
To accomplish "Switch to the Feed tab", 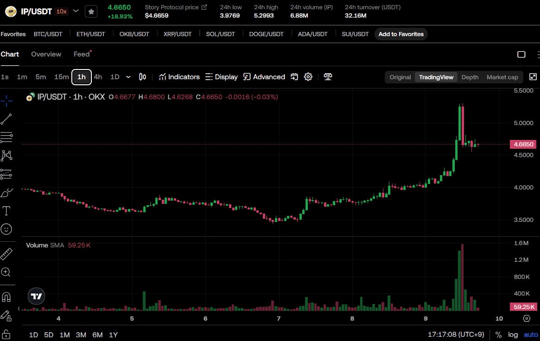I will [x=82, y=54].
